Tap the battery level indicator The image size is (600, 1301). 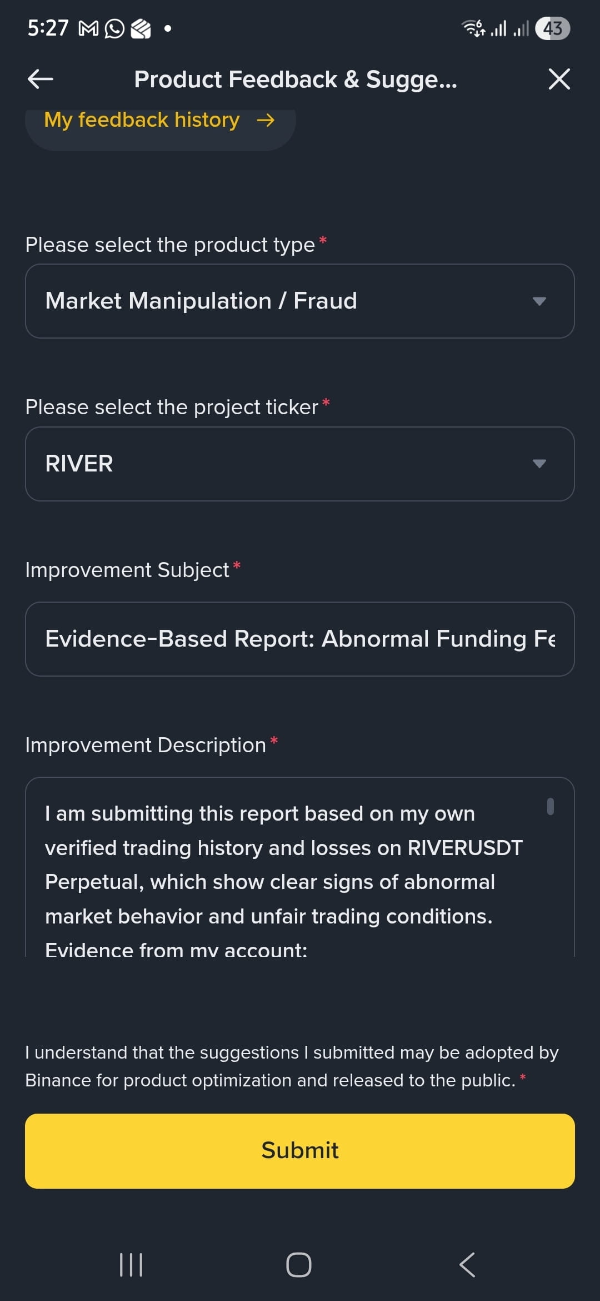(552, 28)
